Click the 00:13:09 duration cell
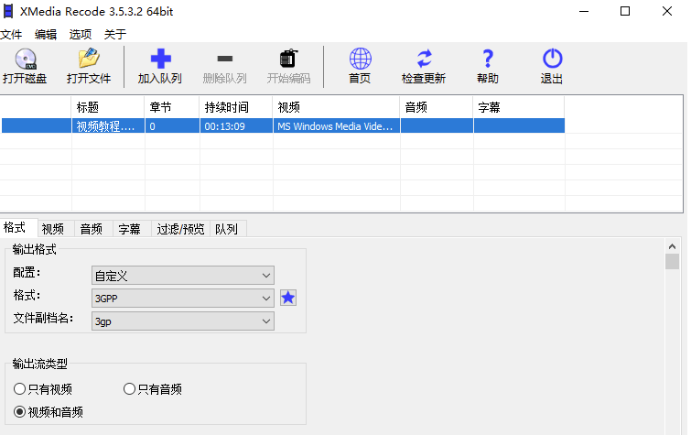This screenshot has width=691, height=435. (x=236, y=126)
